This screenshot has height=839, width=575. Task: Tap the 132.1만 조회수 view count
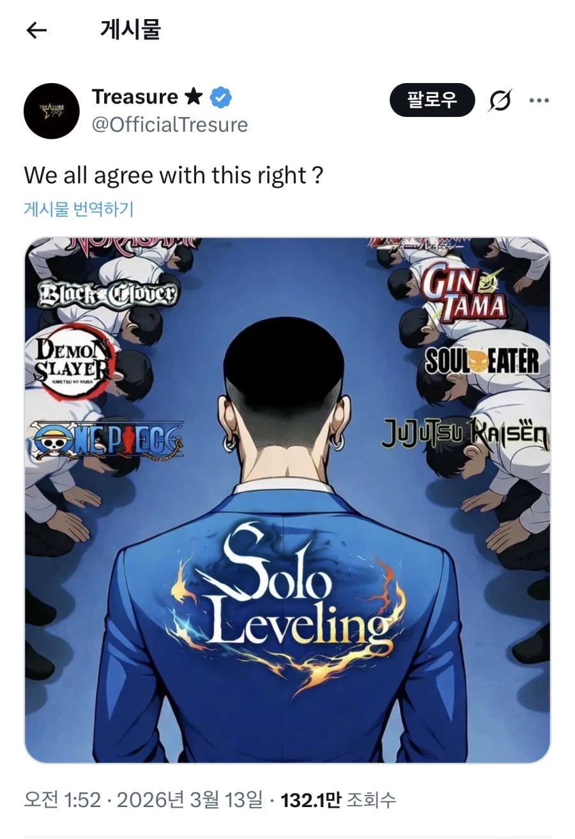339,799
